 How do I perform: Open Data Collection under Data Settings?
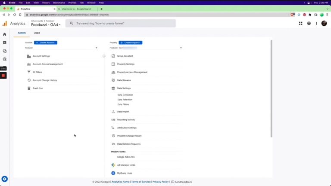125,95
